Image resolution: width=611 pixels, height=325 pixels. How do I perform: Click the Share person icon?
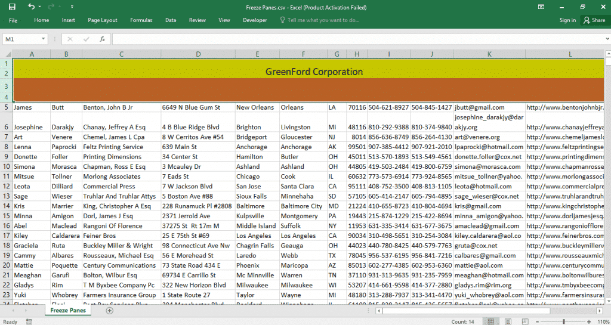click(587, 20)
